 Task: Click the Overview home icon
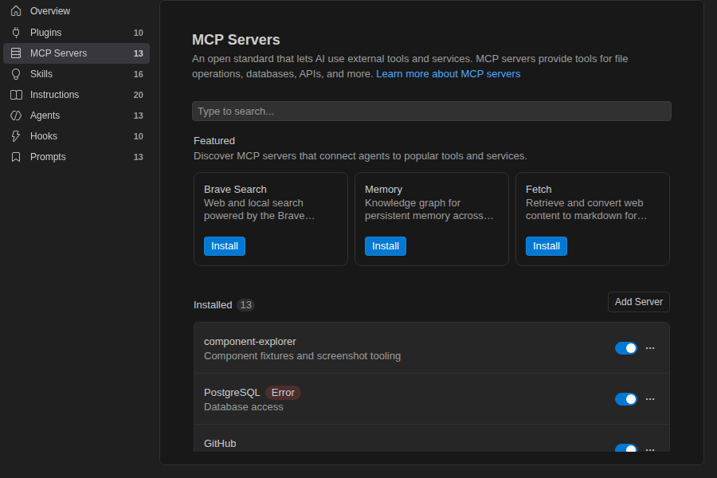point(16,11)
